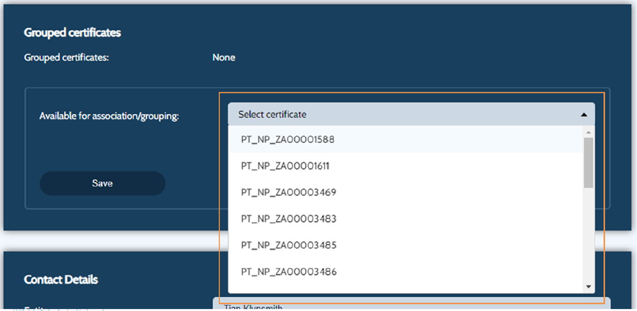637x311 pixels.
Task: Click the certificate list scrollbar thumb
Action: pyautogui.click(x=588, y=162)
